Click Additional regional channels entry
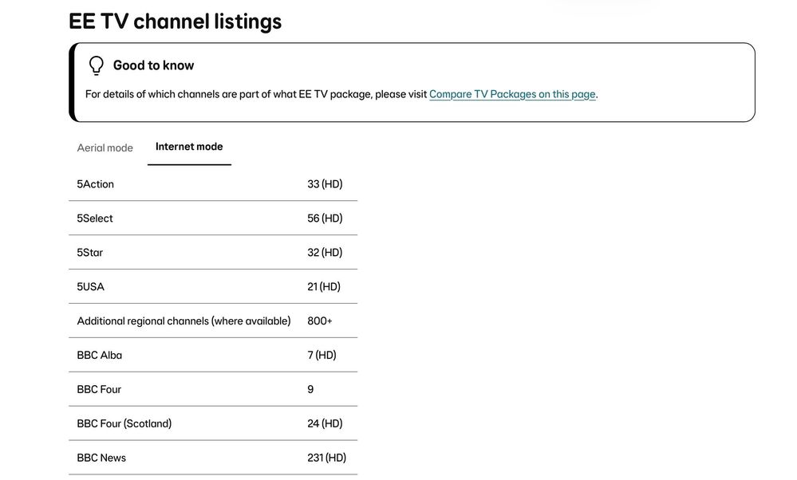797x480 pixels. click(x=183, y=321)
